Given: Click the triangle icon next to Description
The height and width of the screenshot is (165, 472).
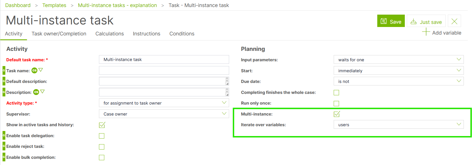Looking at the screenshot, I should click(x=42, y=92).
